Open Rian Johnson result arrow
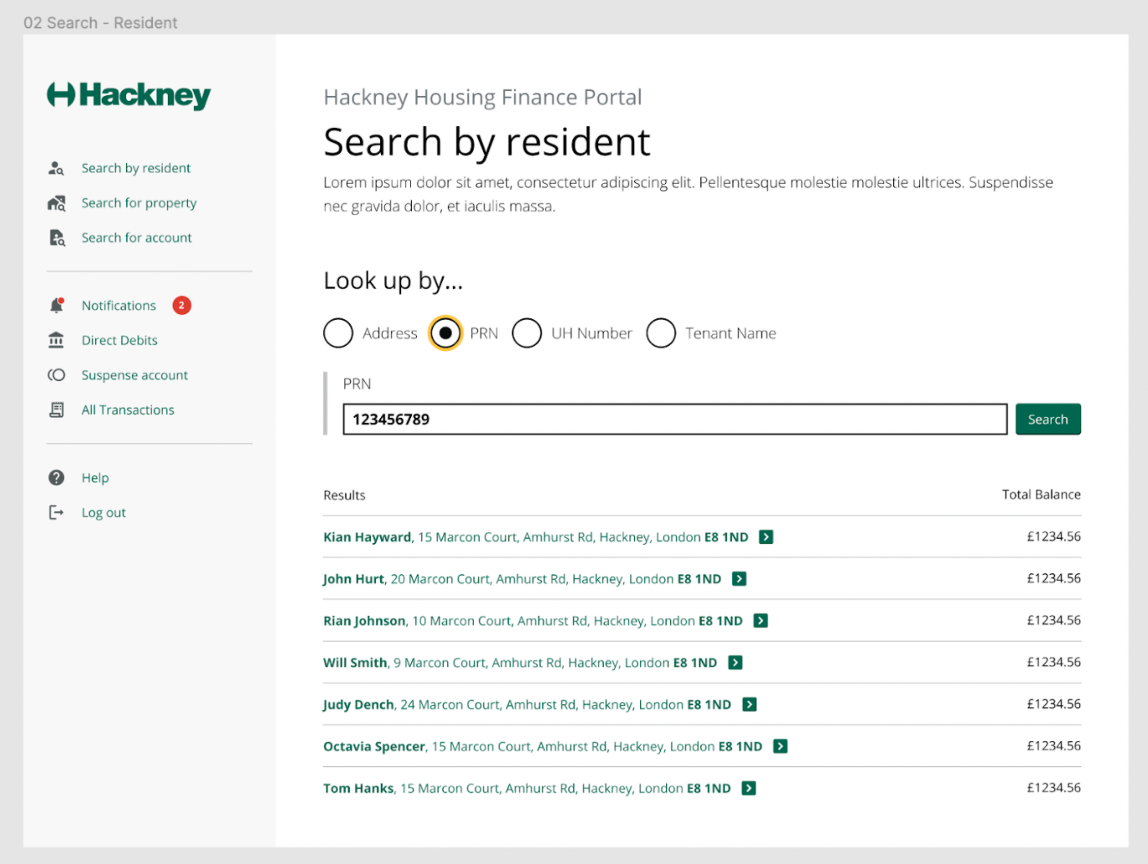The width and height of the screenshot is (1148, 864). [x=760, y=621]
